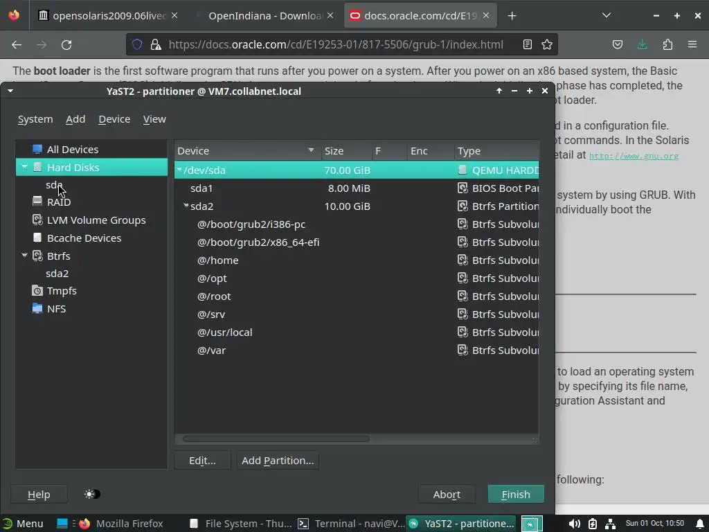Select the @/usr/local subvolume row
This screenshot has height=532, width=709.
[x=357, y=332]
